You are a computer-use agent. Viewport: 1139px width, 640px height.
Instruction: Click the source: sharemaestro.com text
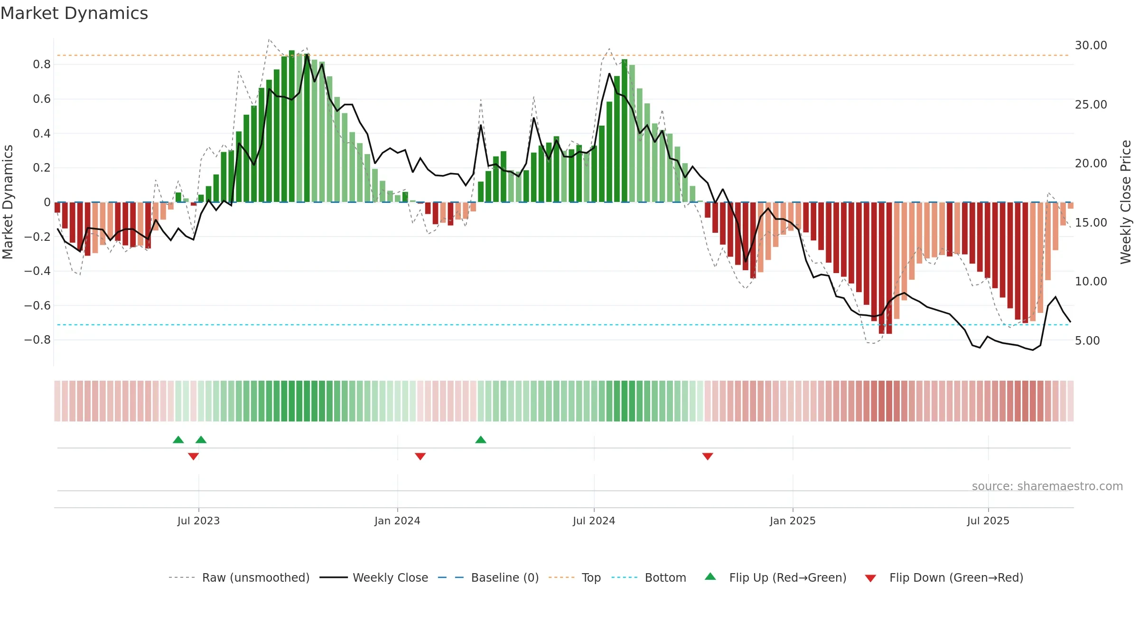point(1047,486)
